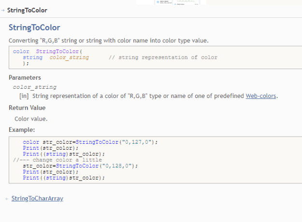Go to previous topic StringToCharArray

pos(37,198)
